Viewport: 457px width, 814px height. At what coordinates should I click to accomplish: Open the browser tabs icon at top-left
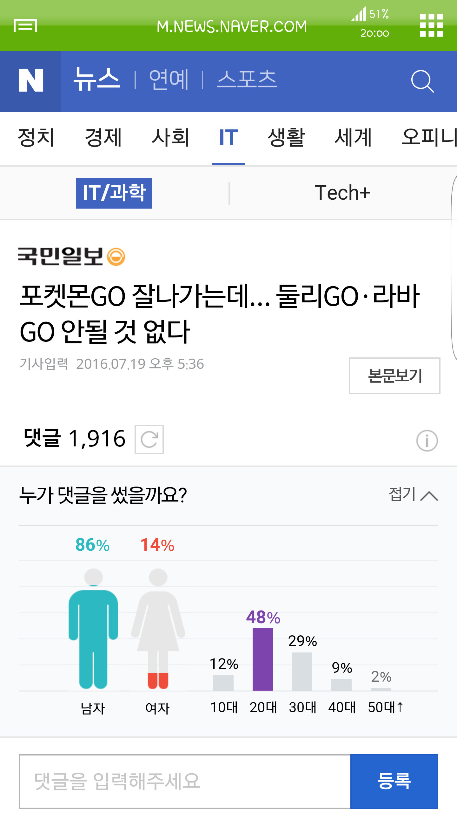click(x=25, y=25)
